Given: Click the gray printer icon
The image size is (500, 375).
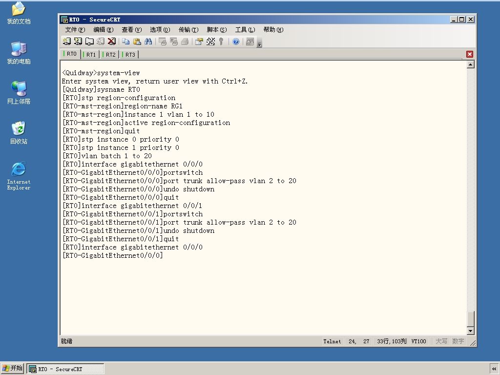Looking at the screenshot, I should (185, 42).
